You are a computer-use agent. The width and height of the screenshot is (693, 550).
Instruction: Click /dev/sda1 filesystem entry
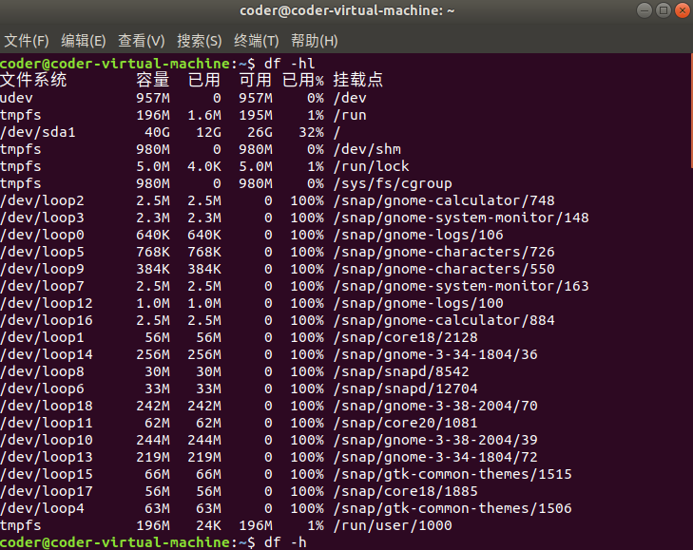point(38,132)
